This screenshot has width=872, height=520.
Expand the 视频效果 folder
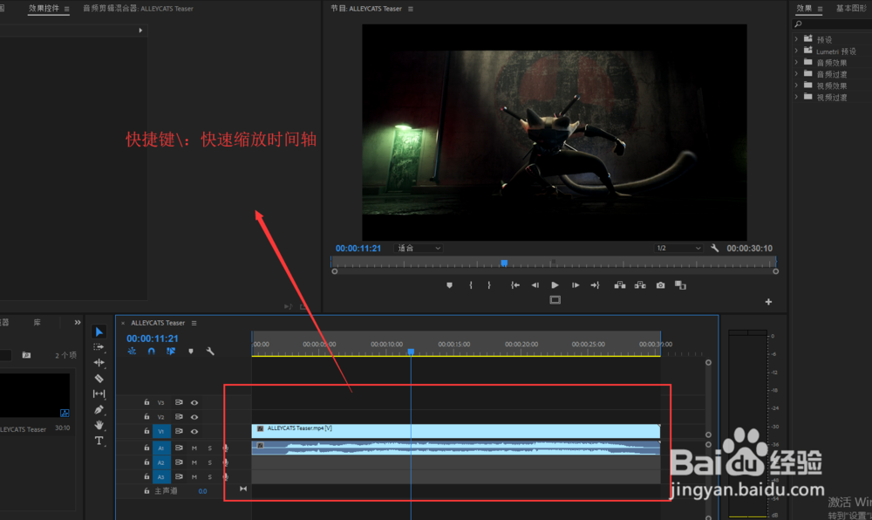[796, 86]
